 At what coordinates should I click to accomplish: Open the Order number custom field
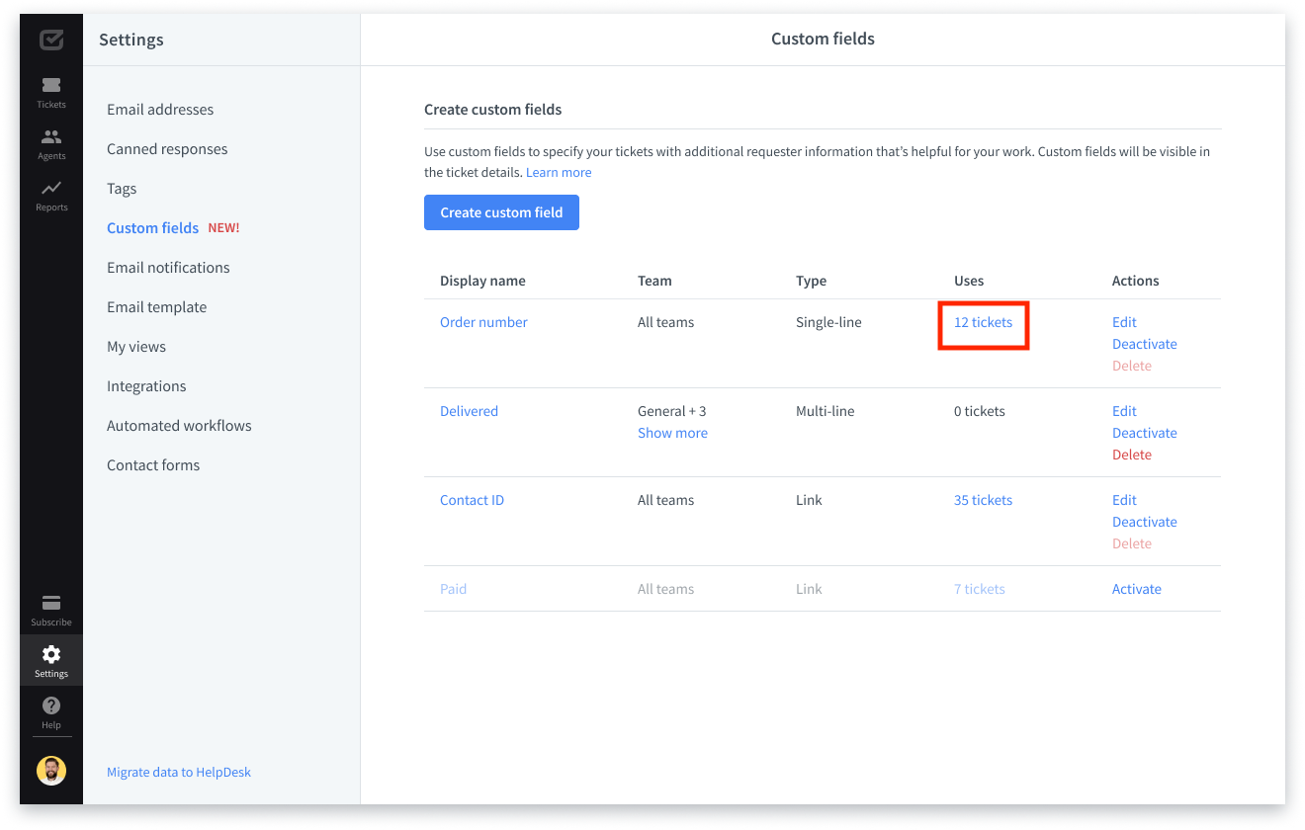pyautogui.click(x=483, y=322)
